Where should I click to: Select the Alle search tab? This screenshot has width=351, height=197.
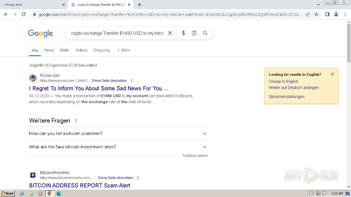[35, 50]
